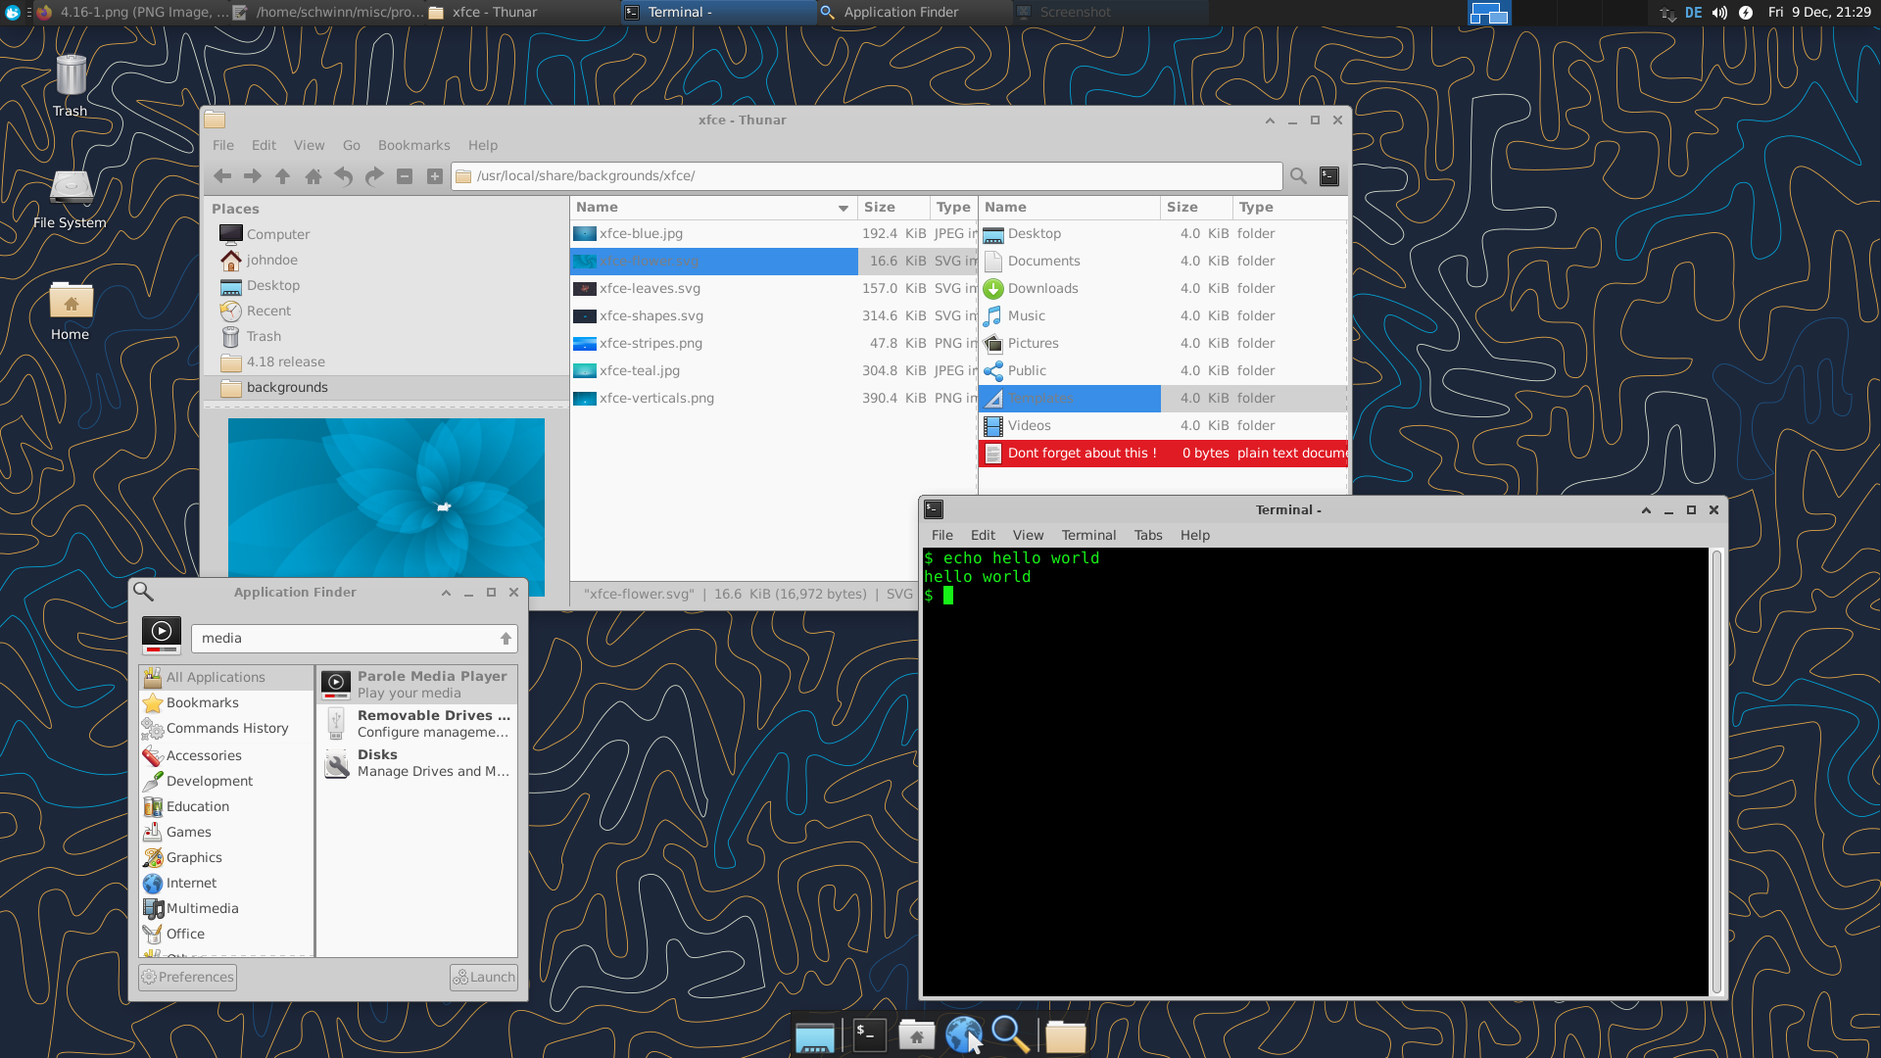The image size is (1881, 1058).
Task: Click the application search input field
Action: tap(349, 637)
